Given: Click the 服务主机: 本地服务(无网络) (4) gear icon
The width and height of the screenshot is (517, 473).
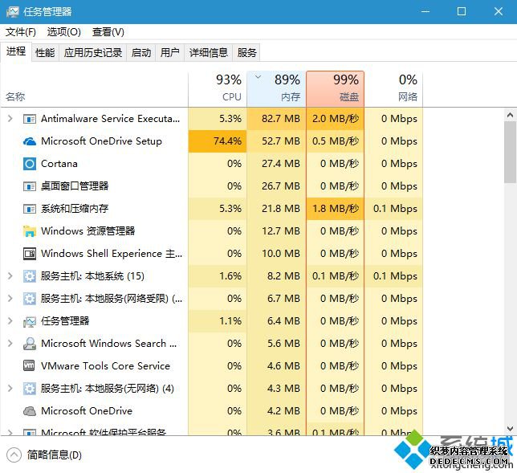Looking at the screenshot, I should (x=30, y=389).
